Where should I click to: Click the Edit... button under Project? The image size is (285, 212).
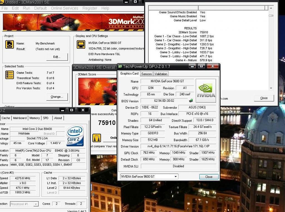click(57, 57)
